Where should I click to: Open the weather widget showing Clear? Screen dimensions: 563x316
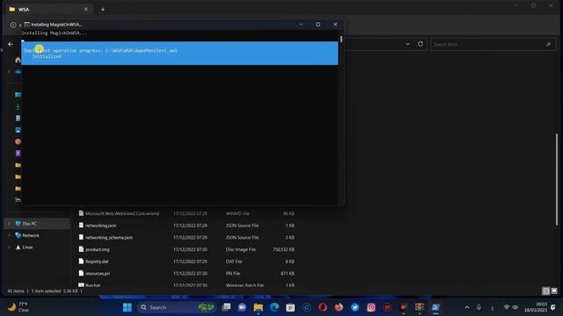tap(18, 307)
